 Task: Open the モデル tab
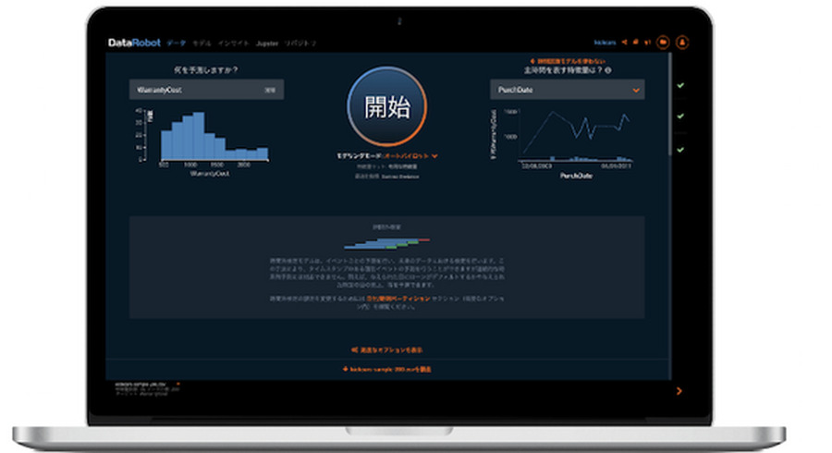click(x=202, y=43)
